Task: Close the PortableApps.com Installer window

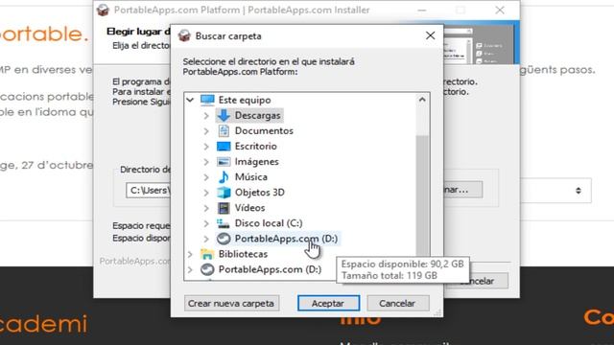Action: [500, 11]
